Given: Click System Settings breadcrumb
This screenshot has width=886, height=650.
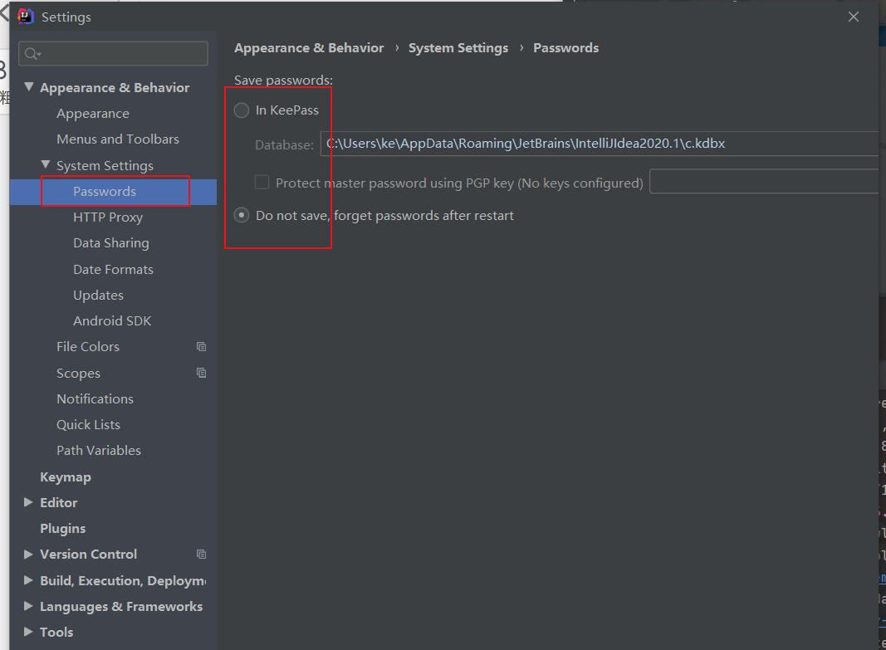Looking at the screenshot, I should pos(458,48).
